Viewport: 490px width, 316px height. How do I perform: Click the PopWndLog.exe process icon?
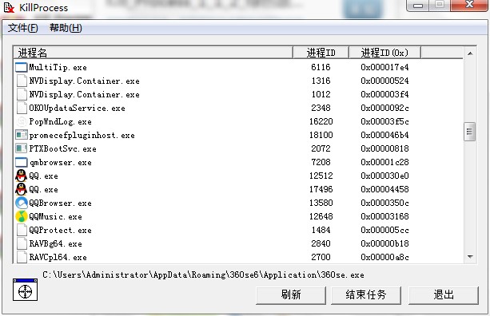coord(22,121)
